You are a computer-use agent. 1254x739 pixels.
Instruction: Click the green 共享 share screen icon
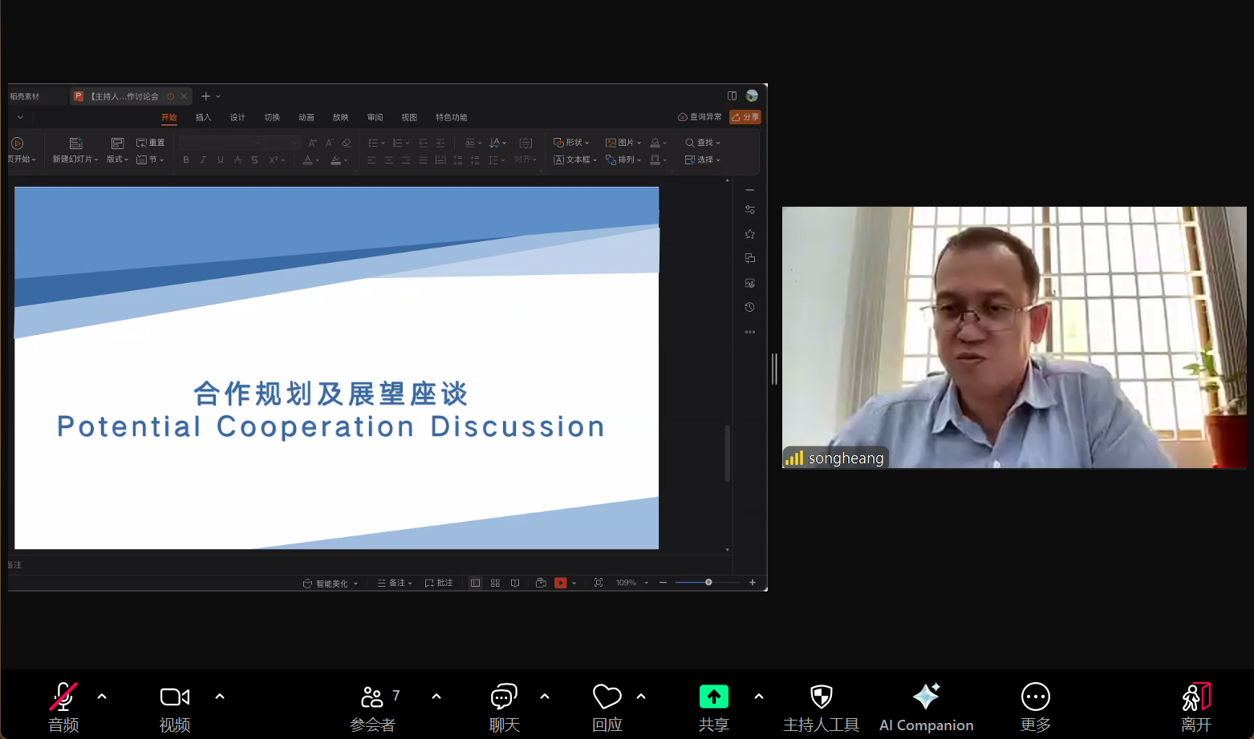pyautogui.click(x=713, y=697)
